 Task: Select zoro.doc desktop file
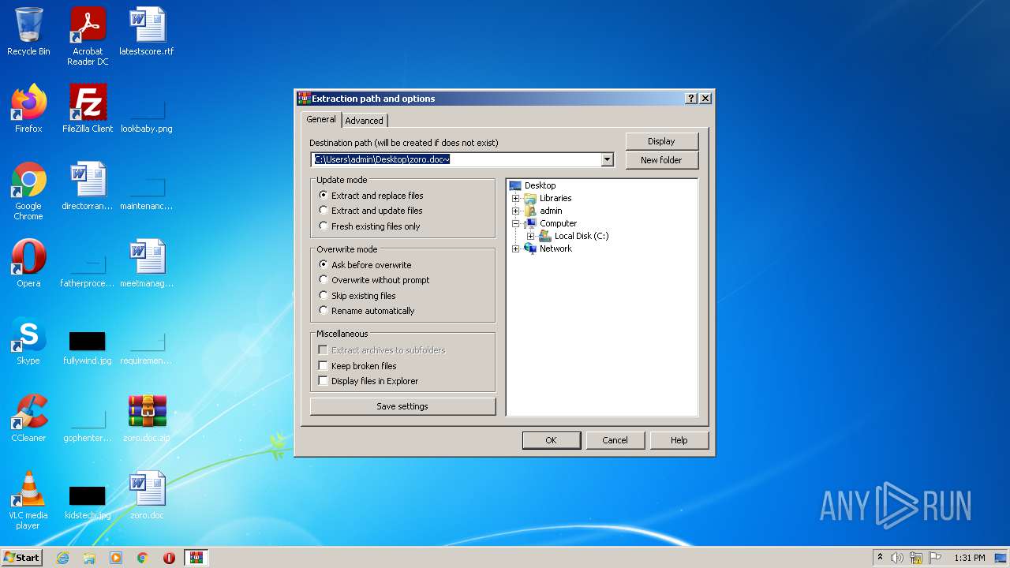click(x=147, y=495)
